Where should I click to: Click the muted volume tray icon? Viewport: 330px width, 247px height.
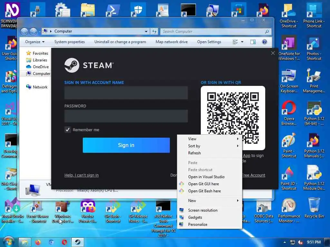coord(300,242)
